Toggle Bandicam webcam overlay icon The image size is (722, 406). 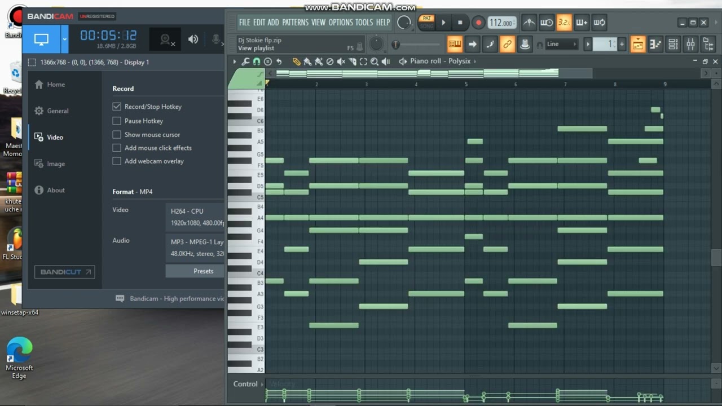166,39
